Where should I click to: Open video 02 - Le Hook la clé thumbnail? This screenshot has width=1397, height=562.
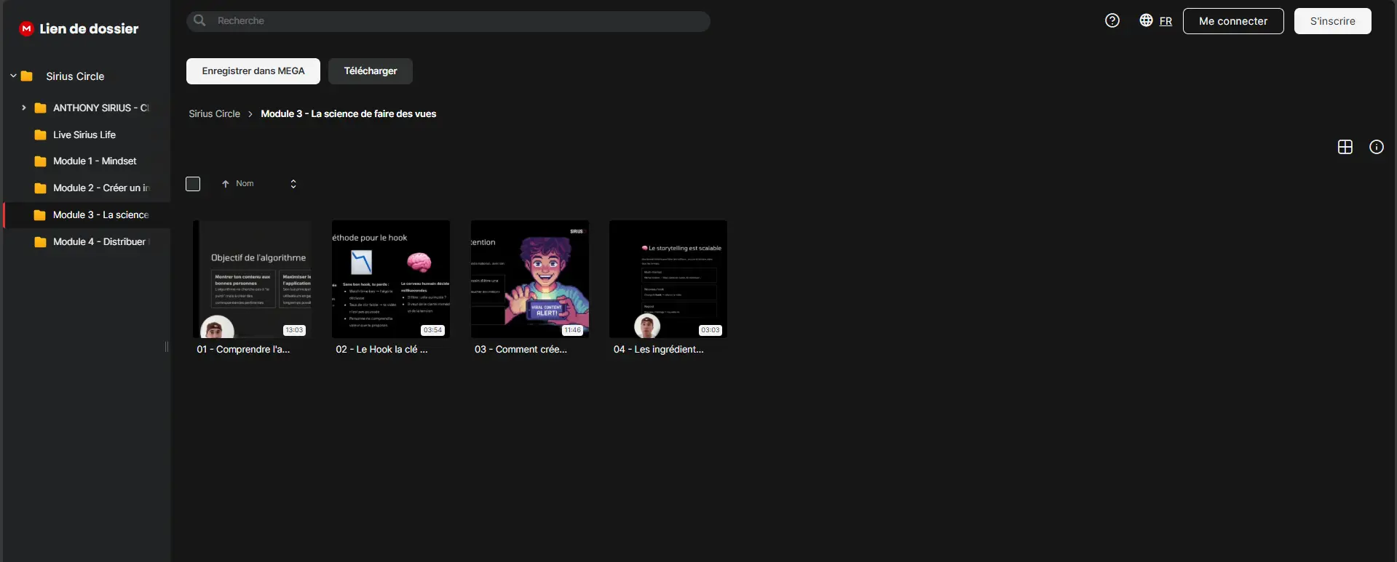point(391,279)
